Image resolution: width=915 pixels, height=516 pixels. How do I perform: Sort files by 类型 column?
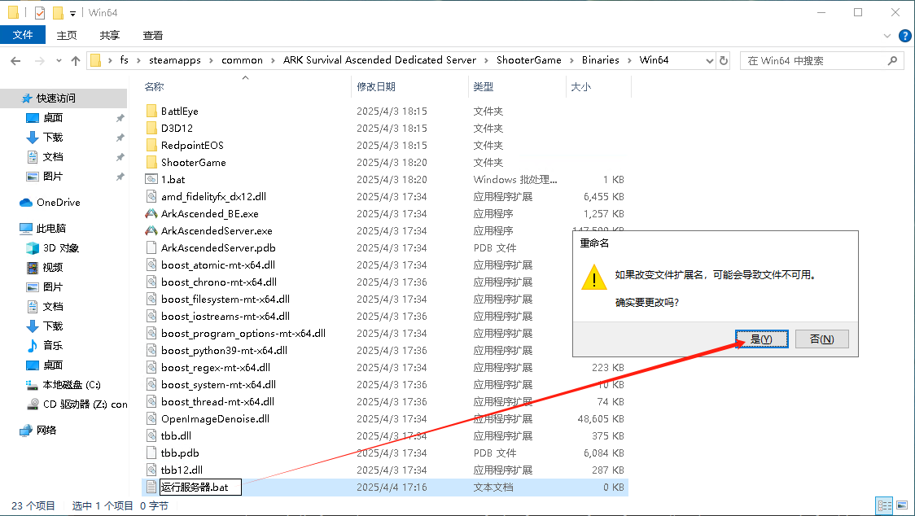[484, 87]
